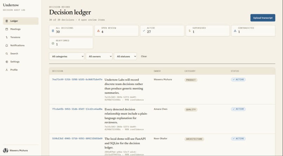The width and height of the screenshot is (283, 156).
Task: Open the Search magnifier icon
Action: [x=7, y=54]
